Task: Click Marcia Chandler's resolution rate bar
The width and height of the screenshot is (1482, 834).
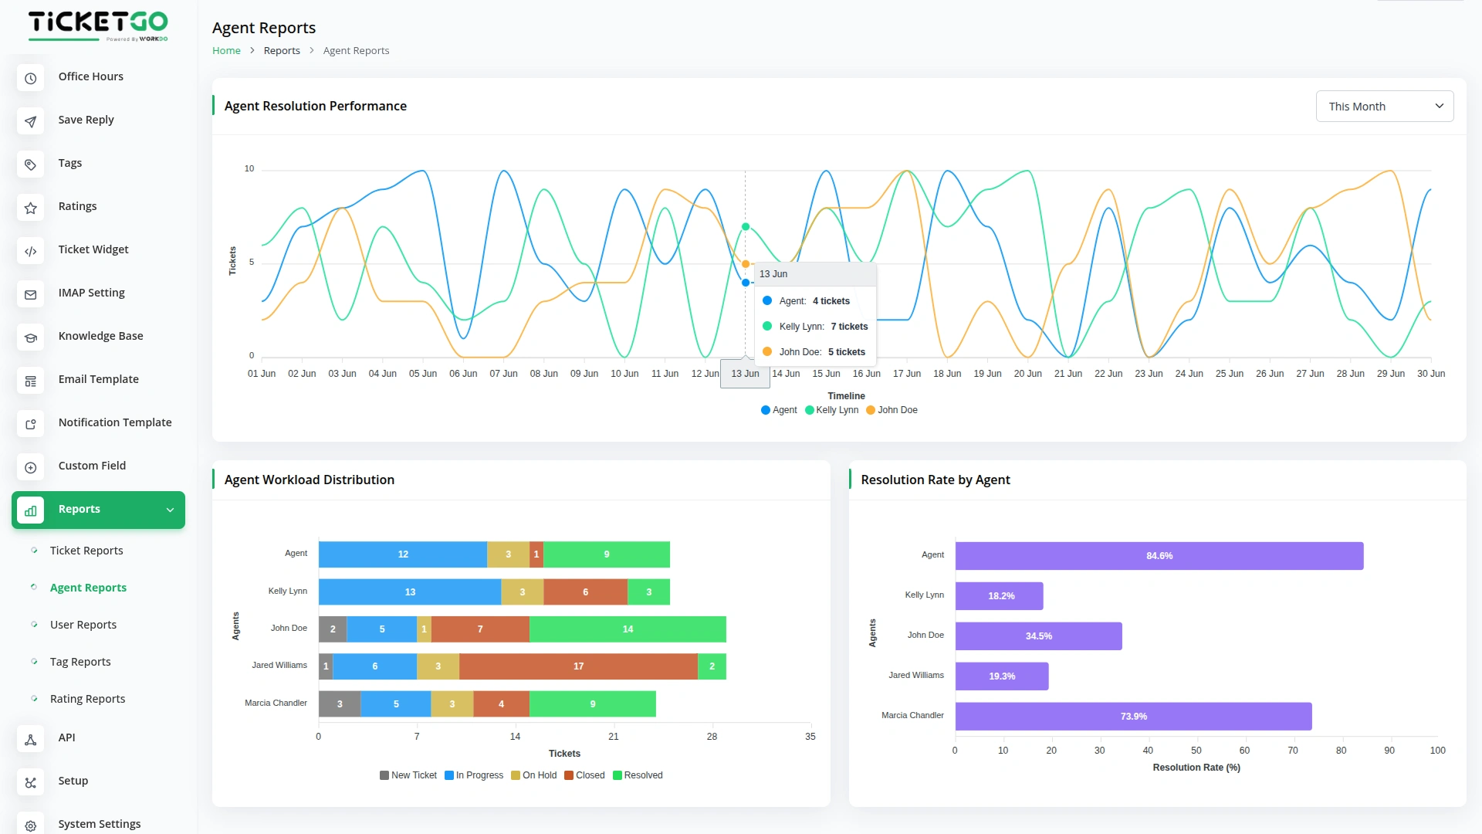Action: pos(1132,716)
